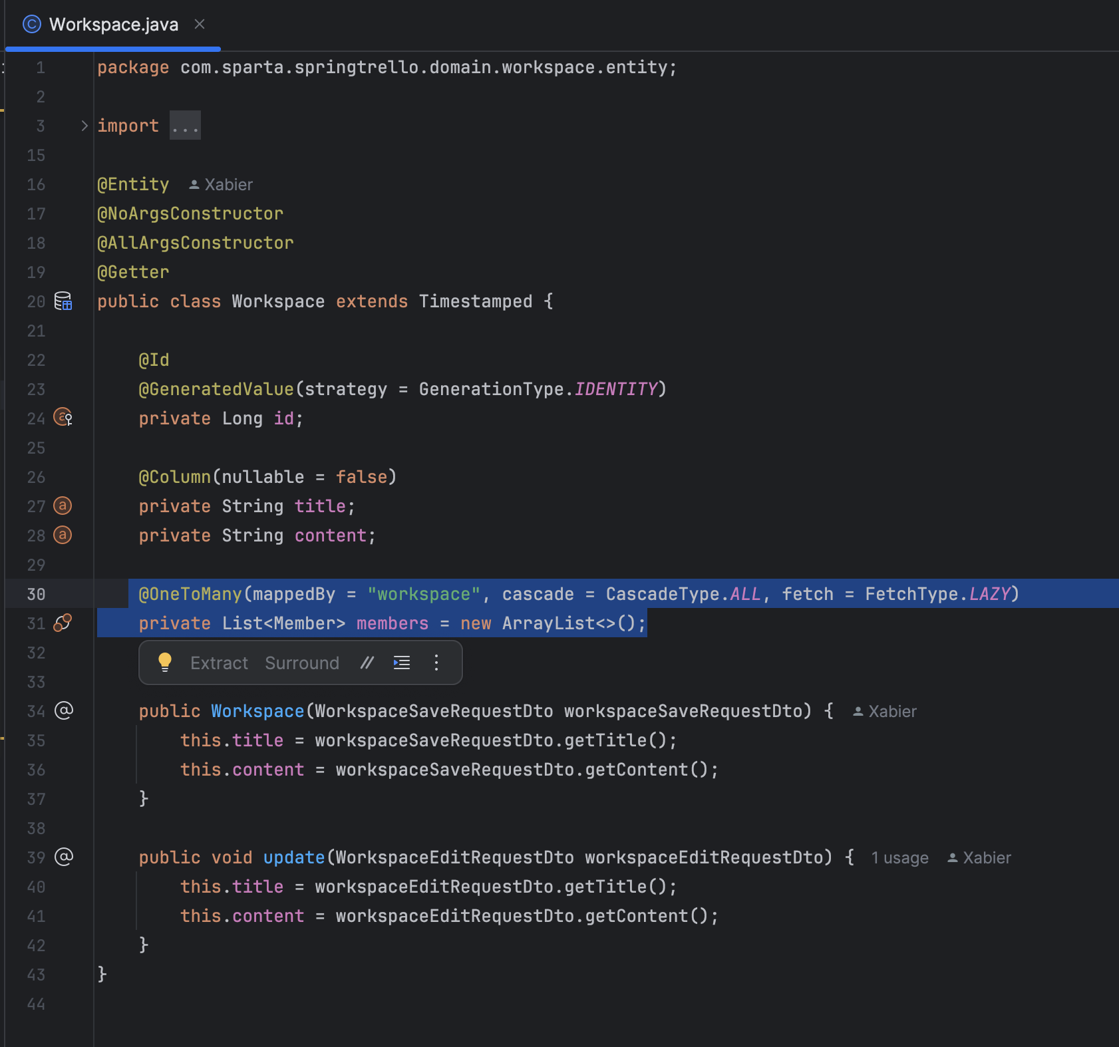Image resolution: width=1119 pixels, height=1047 pixels.
Task: Click the "workspace" string literal
Action: (x=424, y=594)
